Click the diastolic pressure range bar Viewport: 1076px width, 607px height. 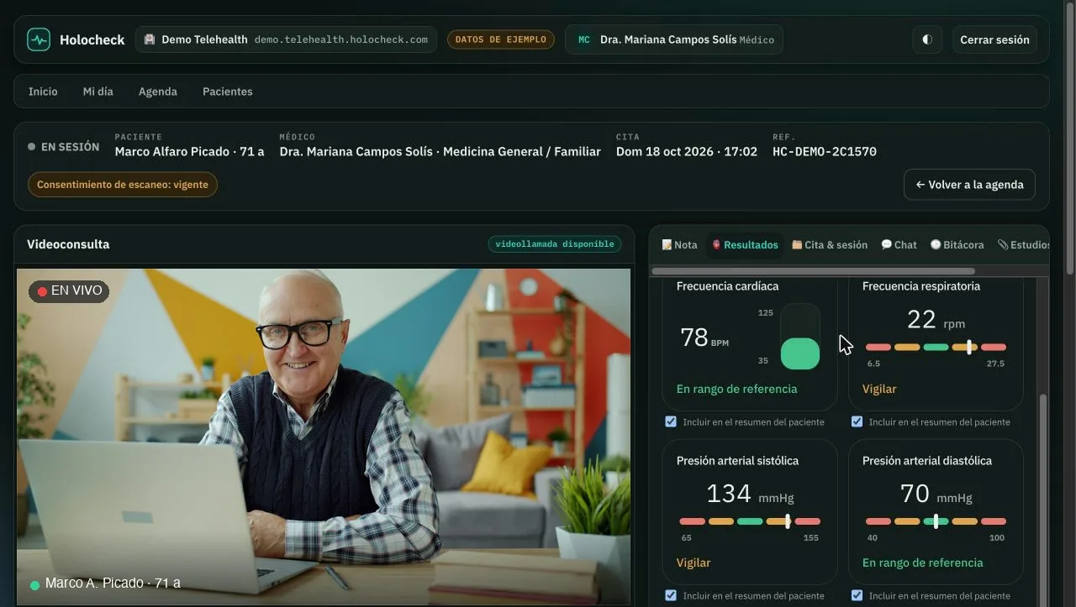pos(936,521)
